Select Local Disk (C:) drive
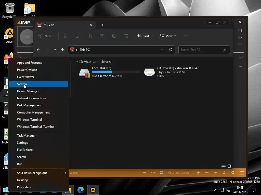The height and width of the screenshot is (195, 261). (109, 72)
